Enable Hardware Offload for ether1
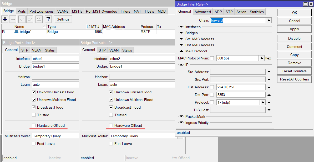 pyautogui.click(x=34, y=125)
